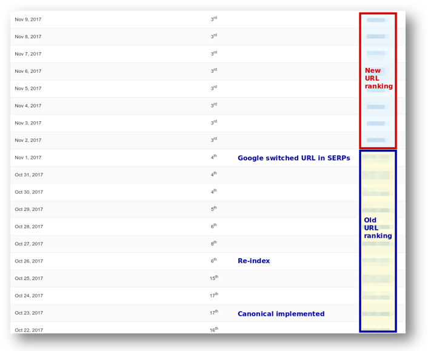Click the 16th rank value for Oct 22
The image size is (428, 351).
[x=213, y=330]
